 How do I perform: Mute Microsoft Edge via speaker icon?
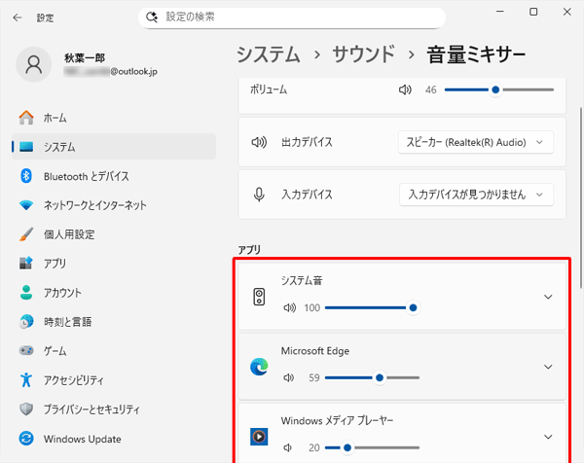pyautogui.click(x=288, y=377)
